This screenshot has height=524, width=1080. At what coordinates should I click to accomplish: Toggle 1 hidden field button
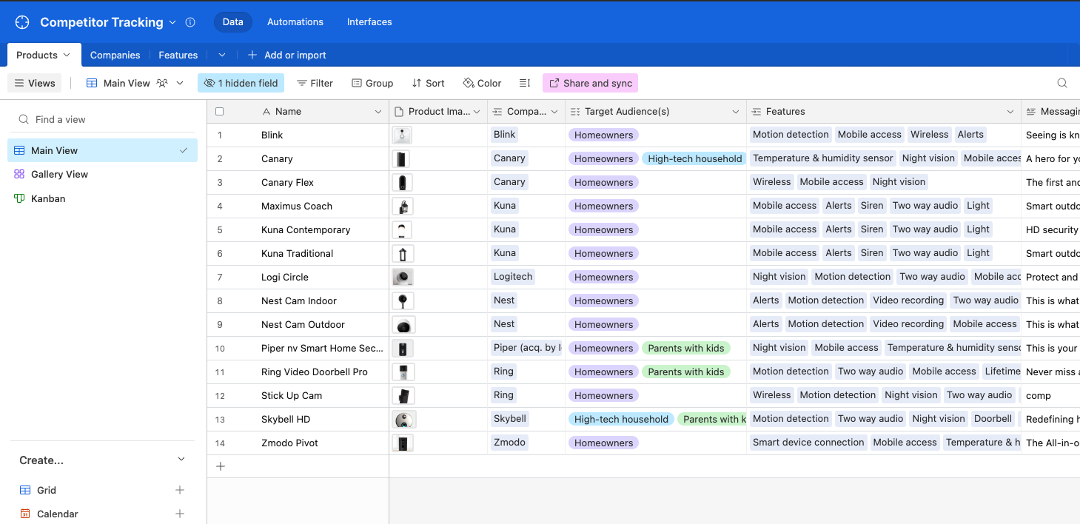241,83
